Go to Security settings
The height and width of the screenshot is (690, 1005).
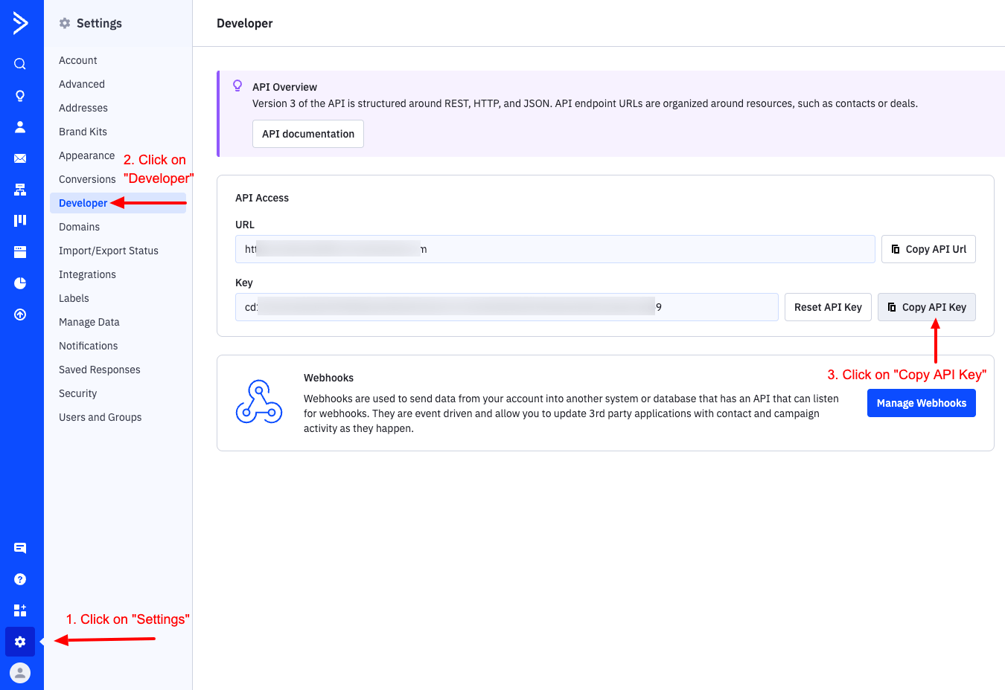[78, 393]
